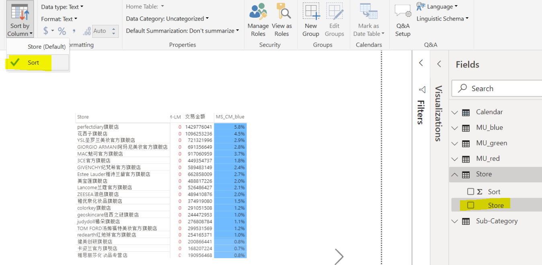
Task: Open the currency symbol dropdown arrow
Action: click(x=53, y=31)
